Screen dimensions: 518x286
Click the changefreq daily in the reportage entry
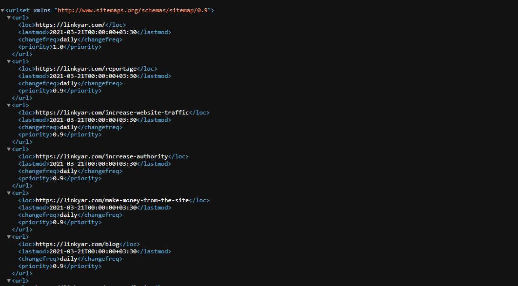[x=68, y=83]
